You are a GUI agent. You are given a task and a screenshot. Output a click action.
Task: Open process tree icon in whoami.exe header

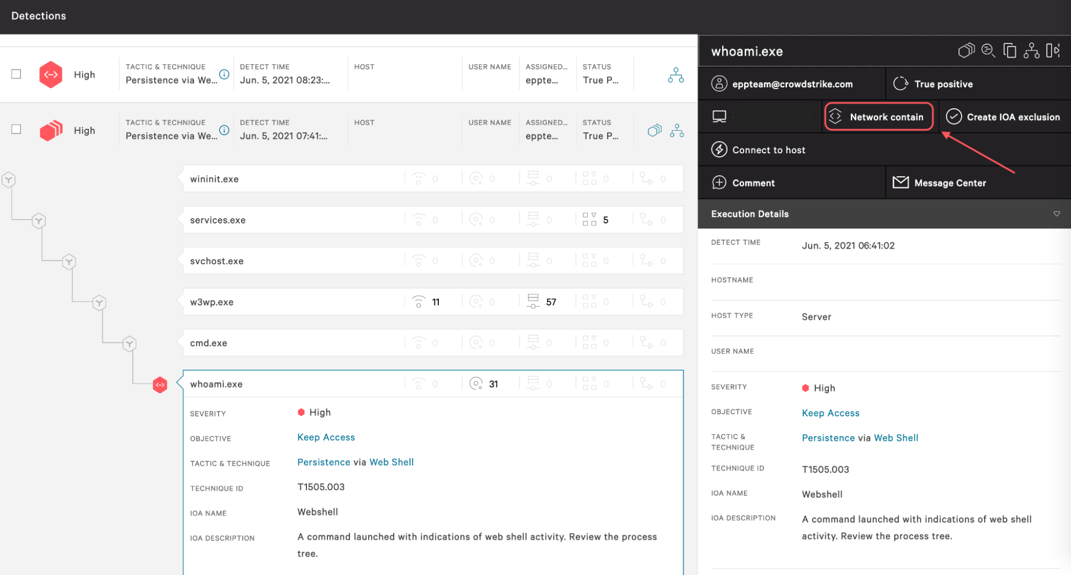tap(1031, 51)
